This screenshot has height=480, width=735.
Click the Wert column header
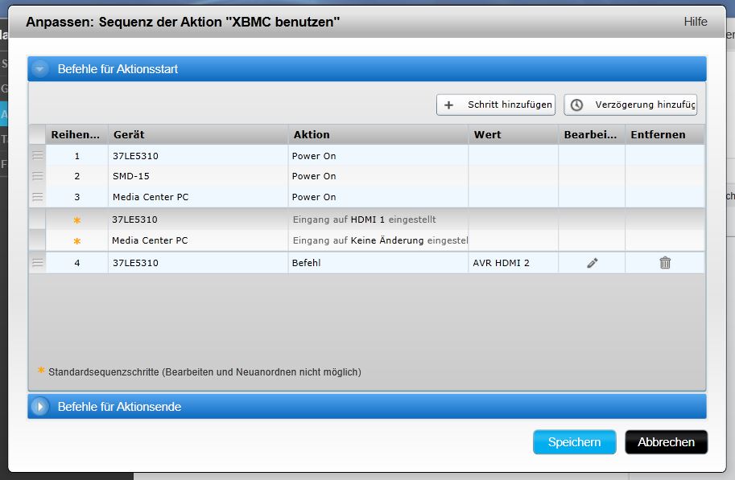[x=513, y=135]
